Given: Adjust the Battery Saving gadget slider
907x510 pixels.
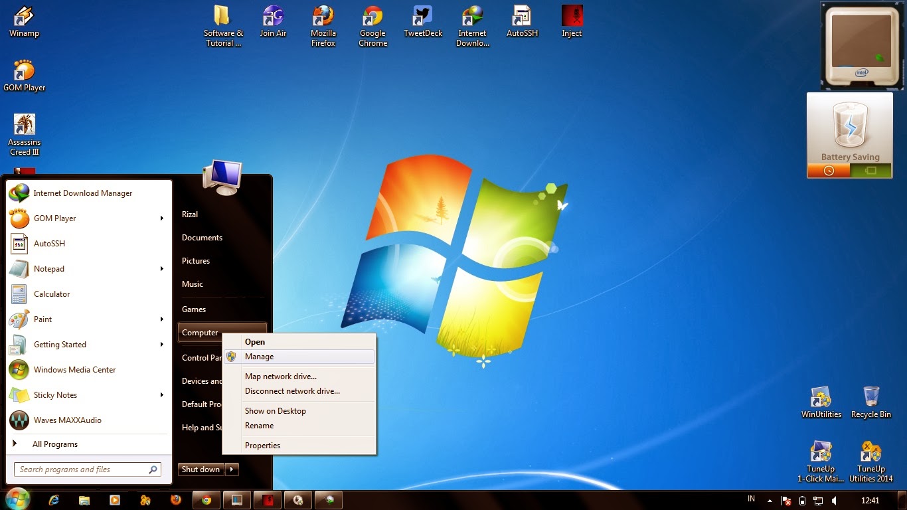Looking at the screenshot, I should point(850,171).
